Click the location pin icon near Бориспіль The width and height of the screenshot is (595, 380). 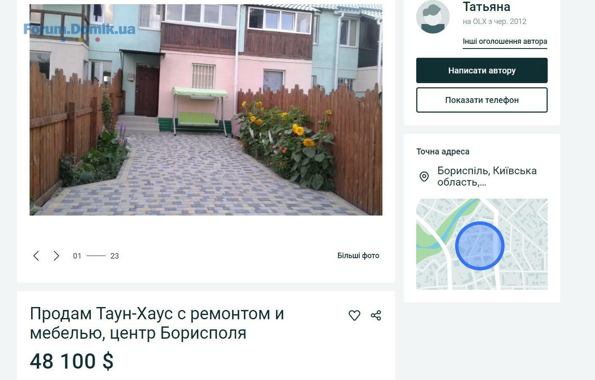coord(424,177)
